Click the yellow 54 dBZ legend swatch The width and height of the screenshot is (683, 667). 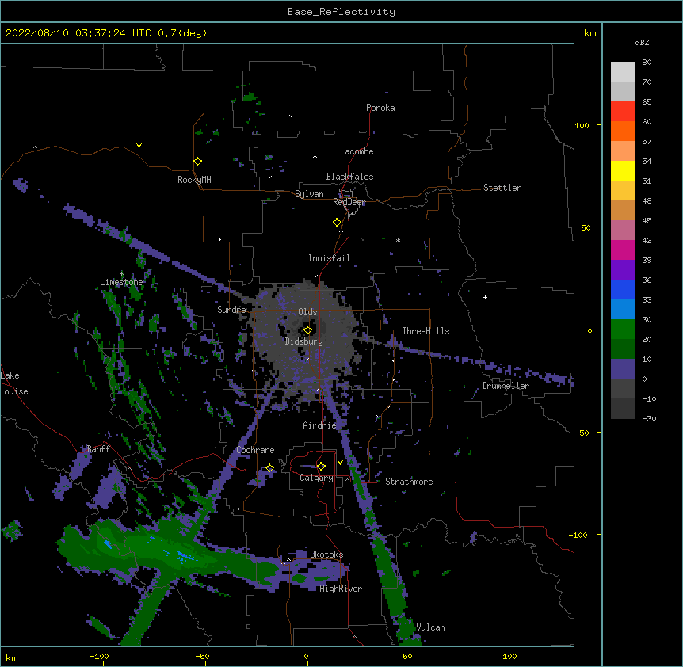click(x=623, y=170)
